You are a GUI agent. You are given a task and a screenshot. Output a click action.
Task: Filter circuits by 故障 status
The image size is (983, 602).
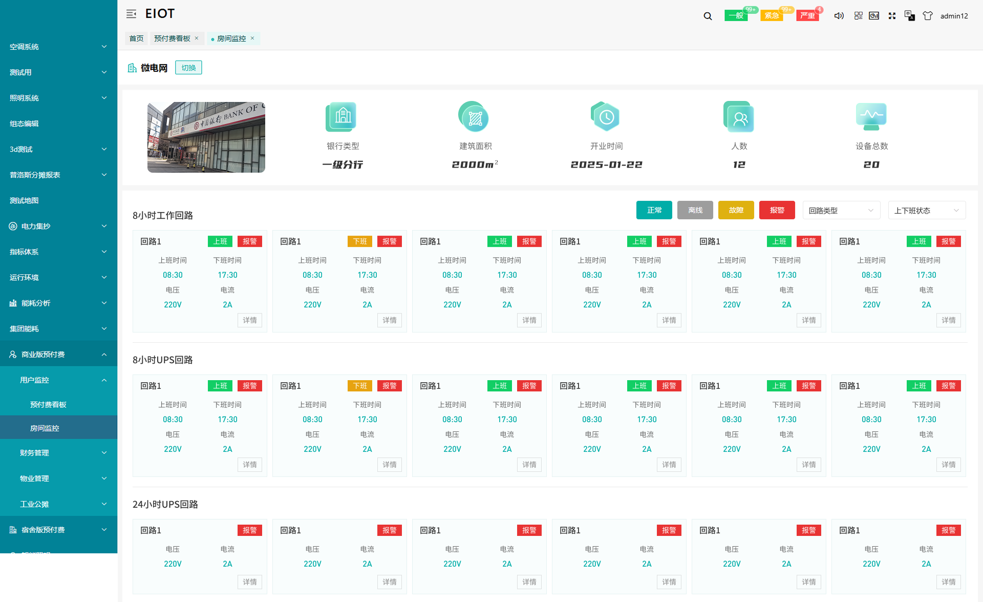click(736, 210)
